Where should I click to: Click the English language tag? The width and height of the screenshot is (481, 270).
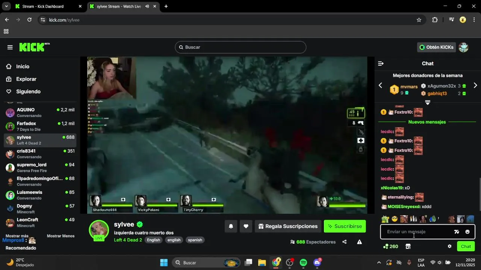click(153, 240)
